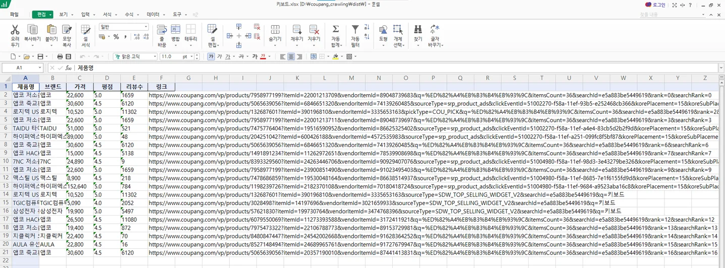Click the undo arrow icon
The height and width of the screenshot is (268, 725).
point(82,57)
